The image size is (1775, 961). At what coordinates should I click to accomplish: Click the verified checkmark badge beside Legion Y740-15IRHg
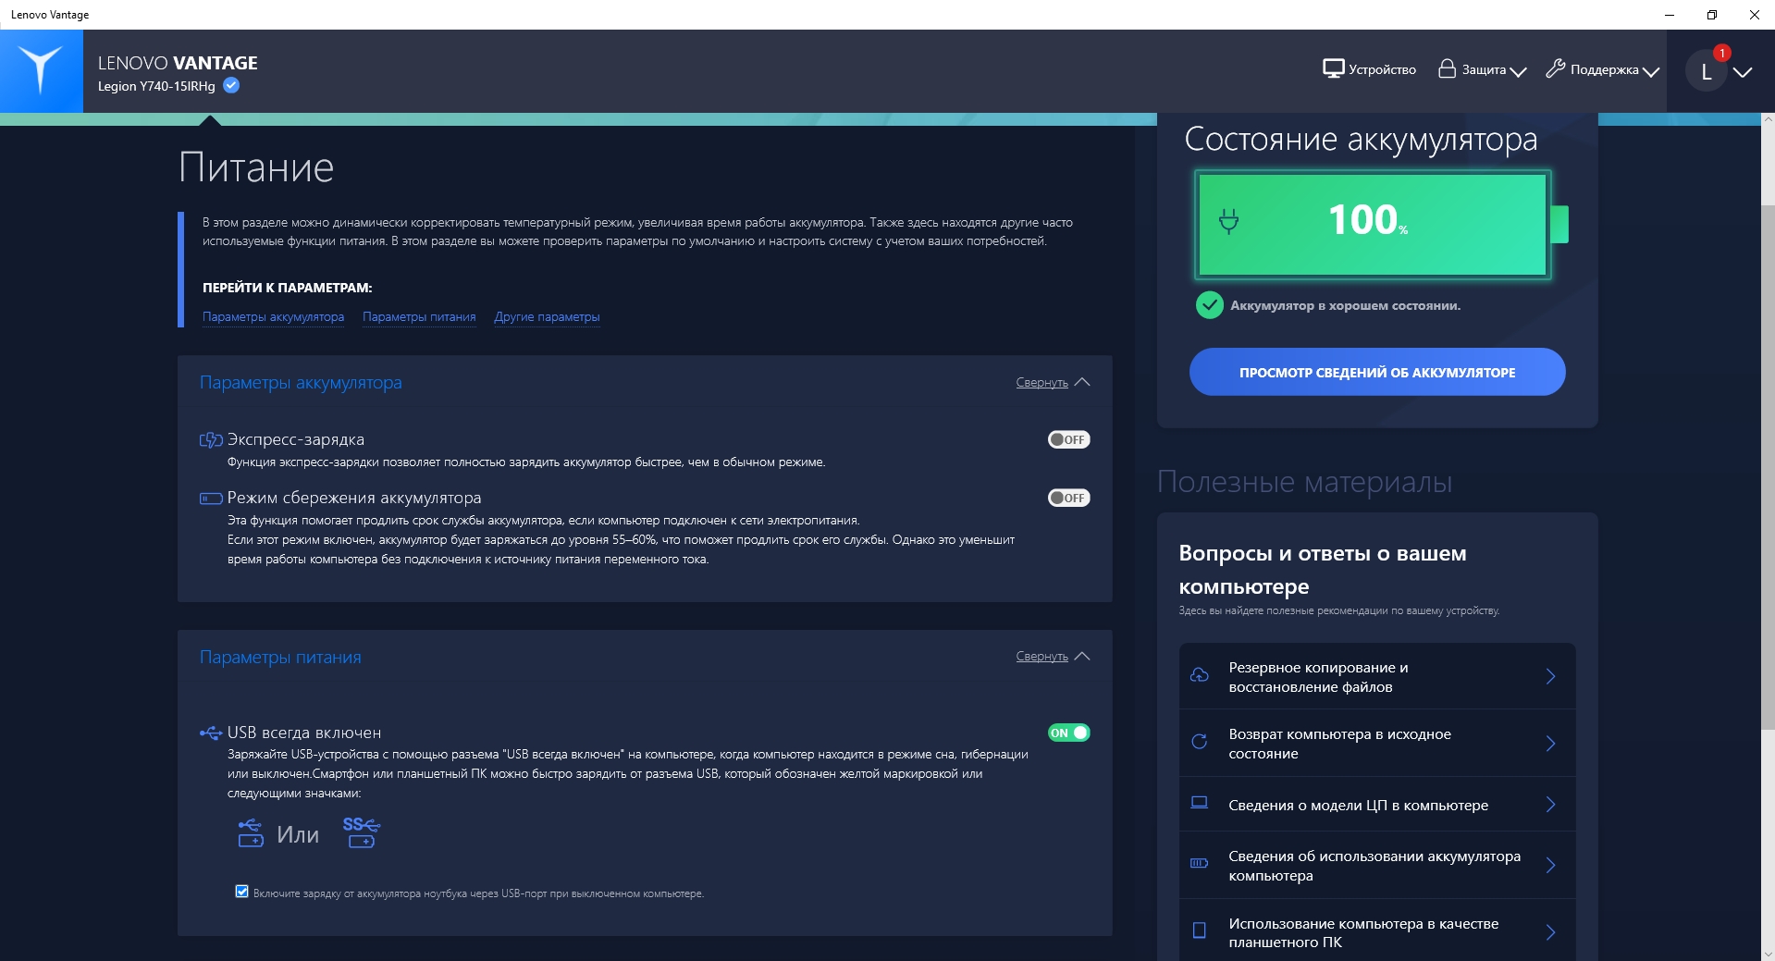coord(231,85)
